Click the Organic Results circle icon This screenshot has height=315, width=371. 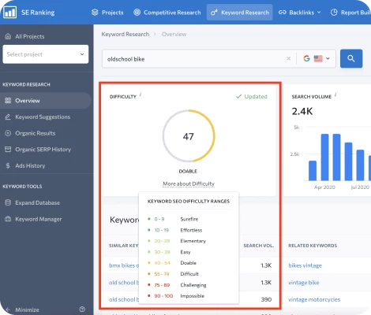coord(8,133)
